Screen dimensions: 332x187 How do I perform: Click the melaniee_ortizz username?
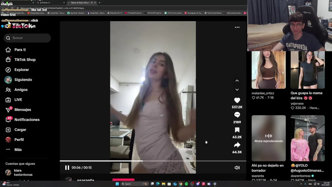(x=263, y=93)
